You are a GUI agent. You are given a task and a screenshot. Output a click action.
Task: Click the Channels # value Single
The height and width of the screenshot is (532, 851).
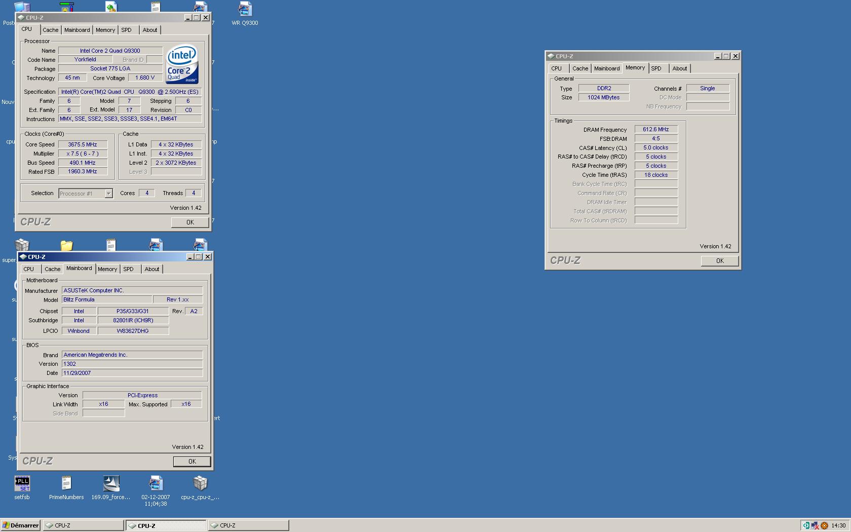708,89
